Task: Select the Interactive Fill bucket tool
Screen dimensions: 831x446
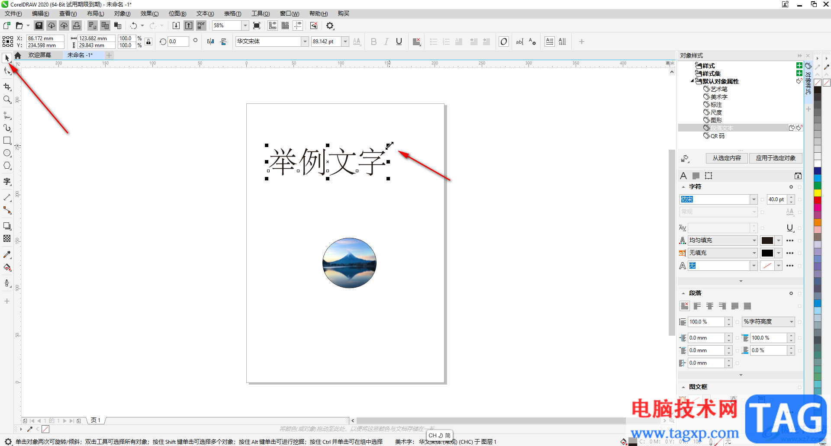Action: (7, 267)
